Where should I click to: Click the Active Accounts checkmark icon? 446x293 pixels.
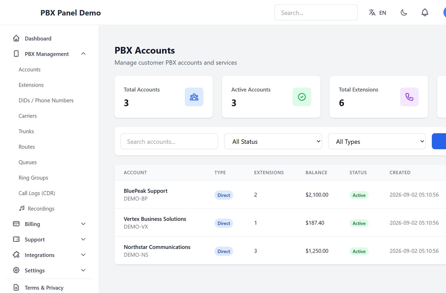[302, 97]
